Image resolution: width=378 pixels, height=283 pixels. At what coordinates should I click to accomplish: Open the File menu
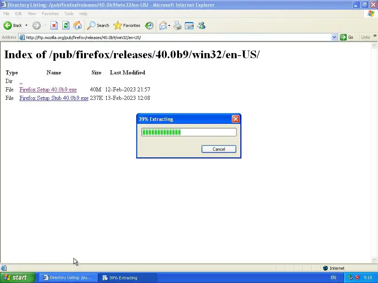click(x=6, y=14)
